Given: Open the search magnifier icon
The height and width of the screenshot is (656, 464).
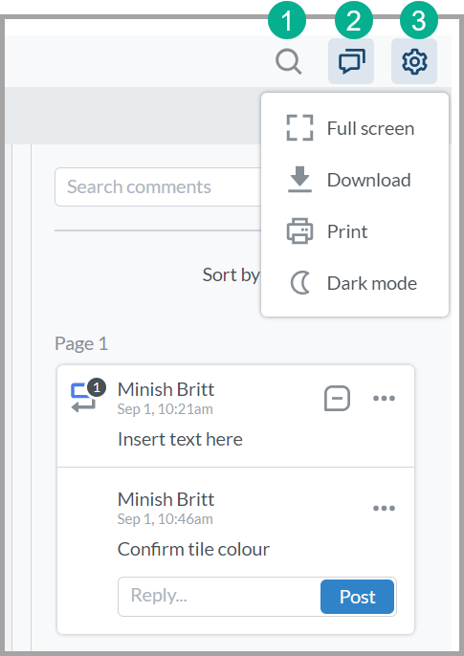Looking at the screenshot, I should click(x=288, y=62).
